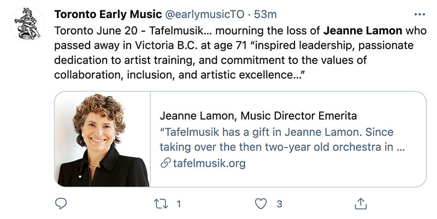Open the three-dot more options menu
437x219 pixels.
click(x=420, y=14)
